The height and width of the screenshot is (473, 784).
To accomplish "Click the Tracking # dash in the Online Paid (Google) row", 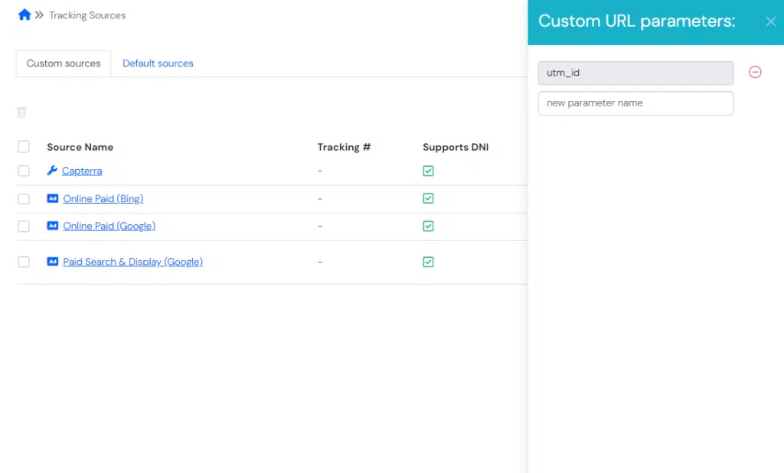I will (x=320, y=227).
